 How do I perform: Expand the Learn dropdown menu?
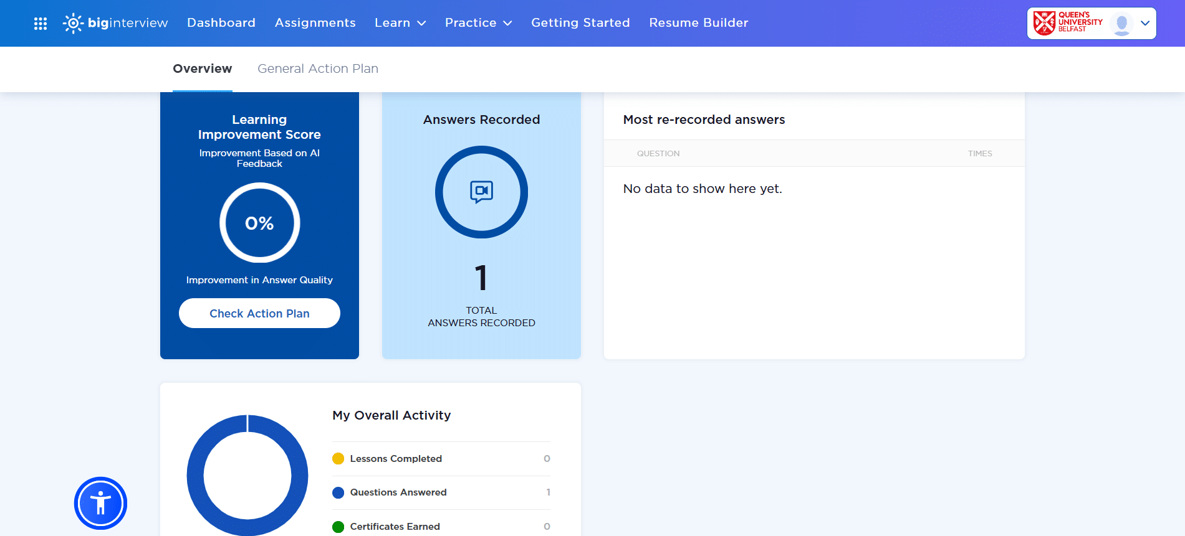400,23
